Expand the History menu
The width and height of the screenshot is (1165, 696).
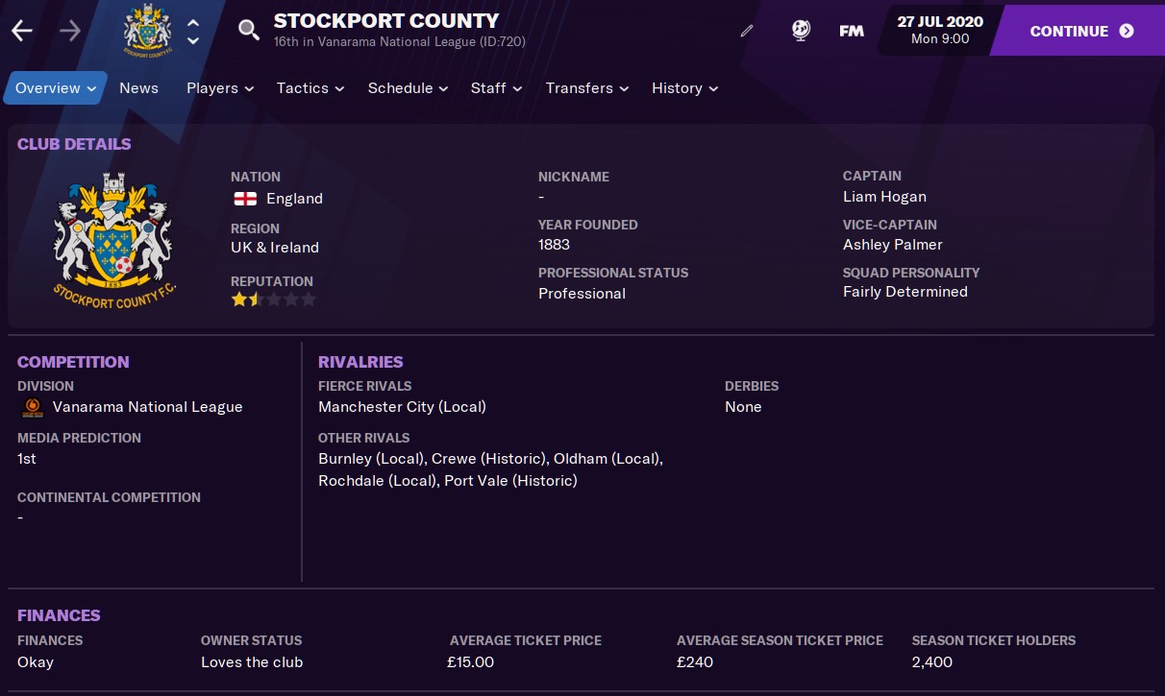(x=684, y=87)
